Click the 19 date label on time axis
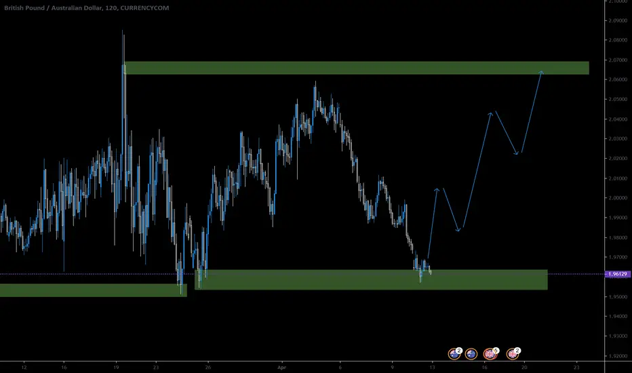This screenshot has height=373, width=632. pos(116,368)
